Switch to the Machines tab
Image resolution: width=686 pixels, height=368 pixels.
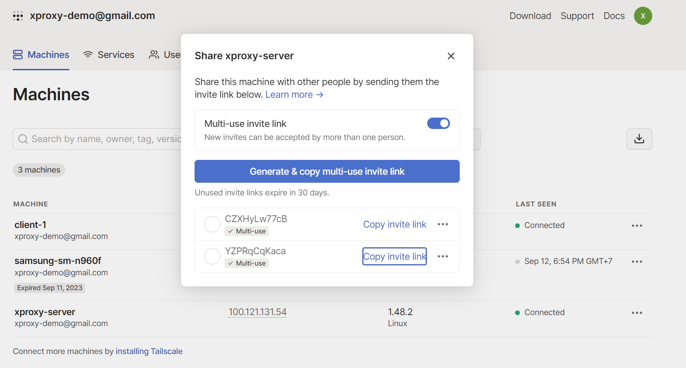41,55
